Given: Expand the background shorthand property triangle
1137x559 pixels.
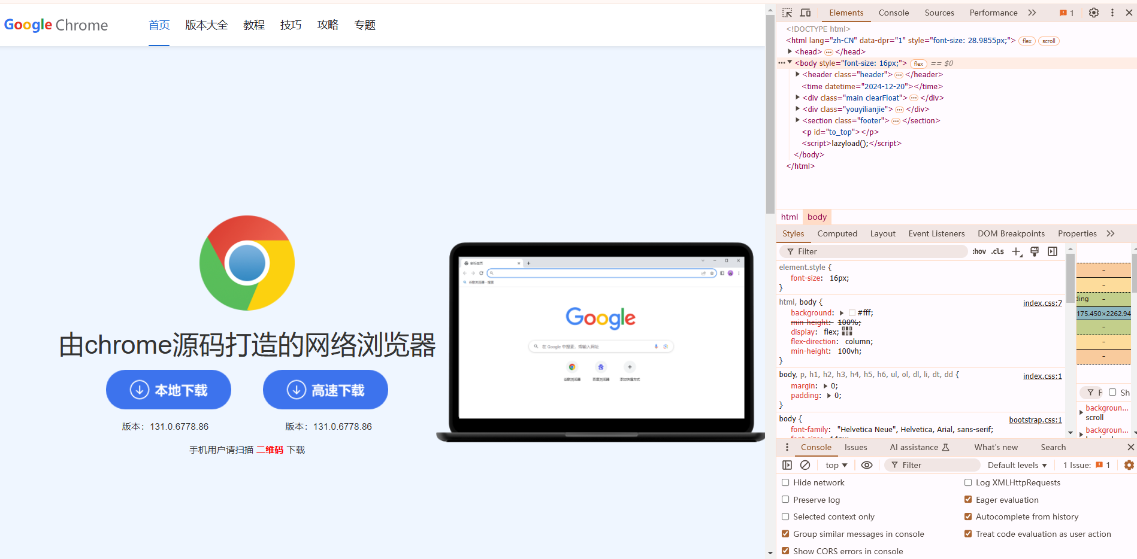Looking at the screenshot, I should [x=842, y=312].
